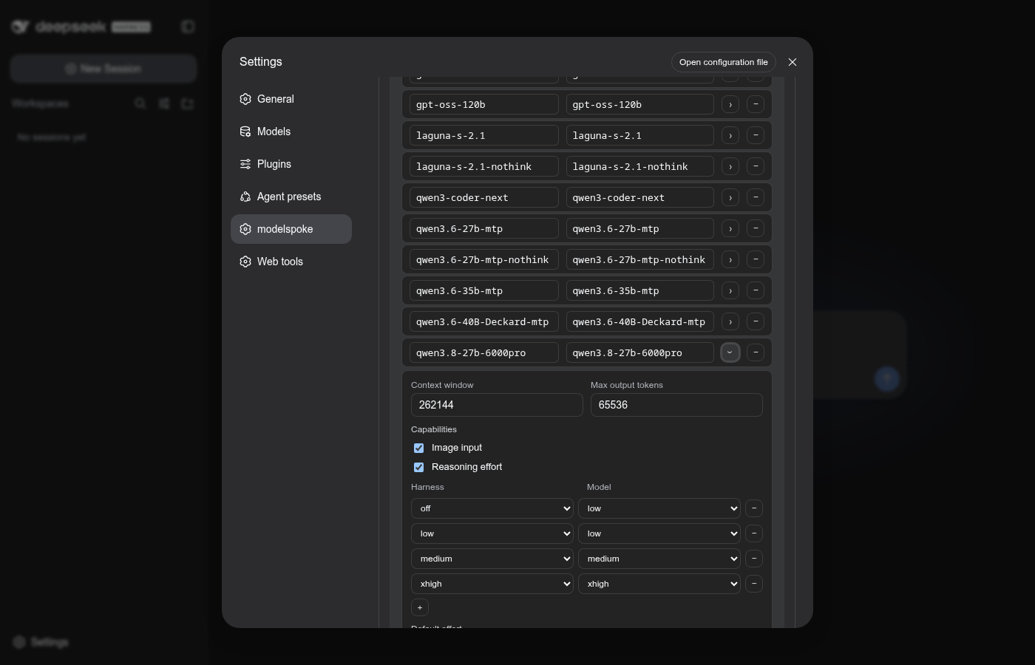The width and height of the screenshot is (1035, 665).
Task: Click the Models database icon
Action: (x=245, y=132)
